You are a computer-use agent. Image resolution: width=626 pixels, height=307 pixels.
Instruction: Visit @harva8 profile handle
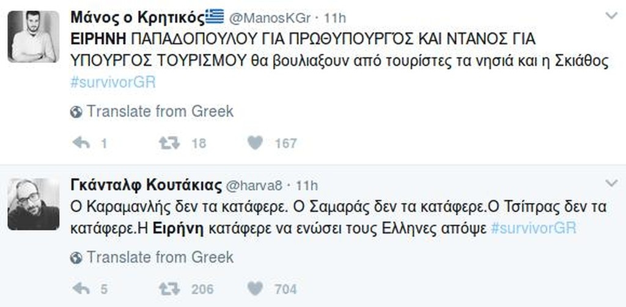[252, 183]
